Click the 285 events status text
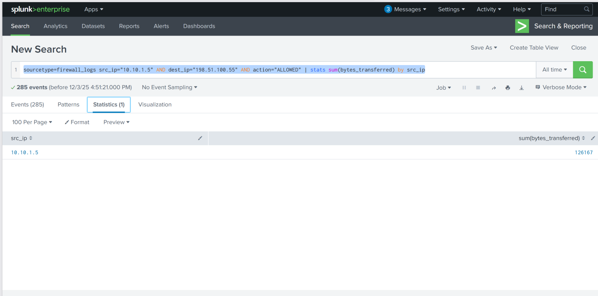The image size is (598, 296). (32, 87)
